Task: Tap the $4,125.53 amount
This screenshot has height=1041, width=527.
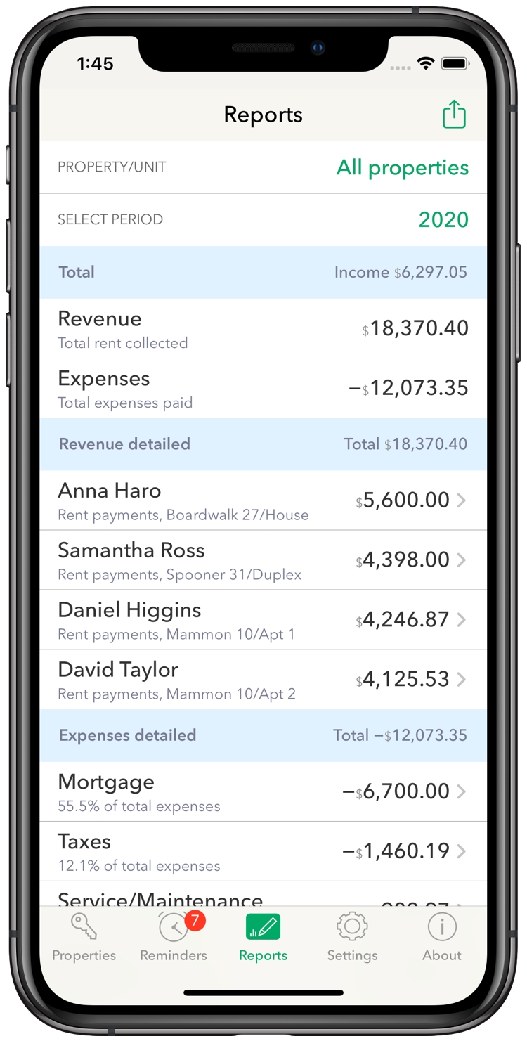Action: tap(403, 679)
